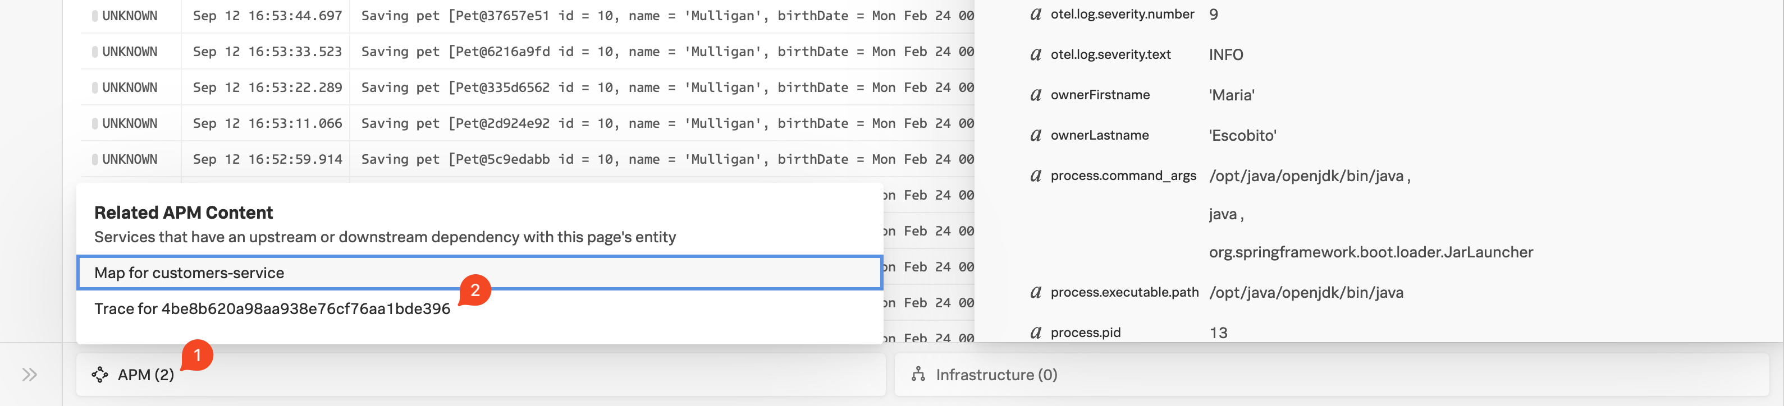Click type icon beside otel.log.severity.number
The image size is (1784, 406).
1035,14
